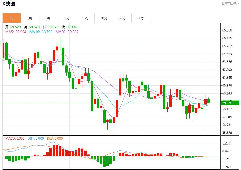
Task: Select the 4时 four-hour timeframe
Action: 140,18
